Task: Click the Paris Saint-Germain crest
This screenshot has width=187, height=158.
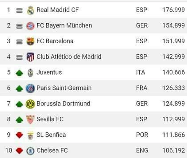Action: pos(30,88)
